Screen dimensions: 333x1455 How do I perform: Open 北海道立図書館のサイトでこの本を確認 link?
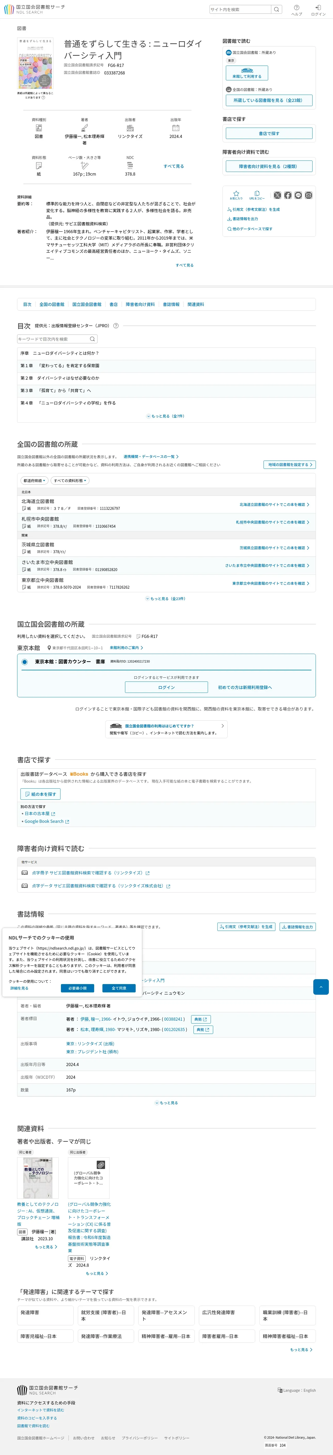(x=274, y=504)
